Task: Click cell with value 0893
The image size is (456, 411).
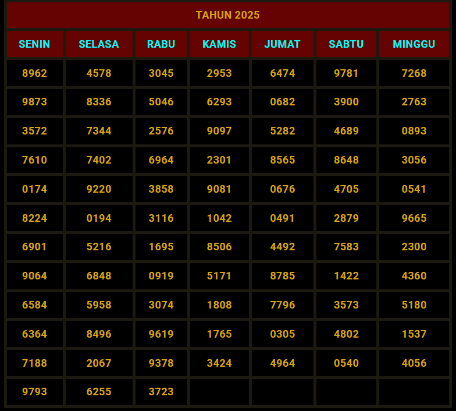Action: click(414, 131)
